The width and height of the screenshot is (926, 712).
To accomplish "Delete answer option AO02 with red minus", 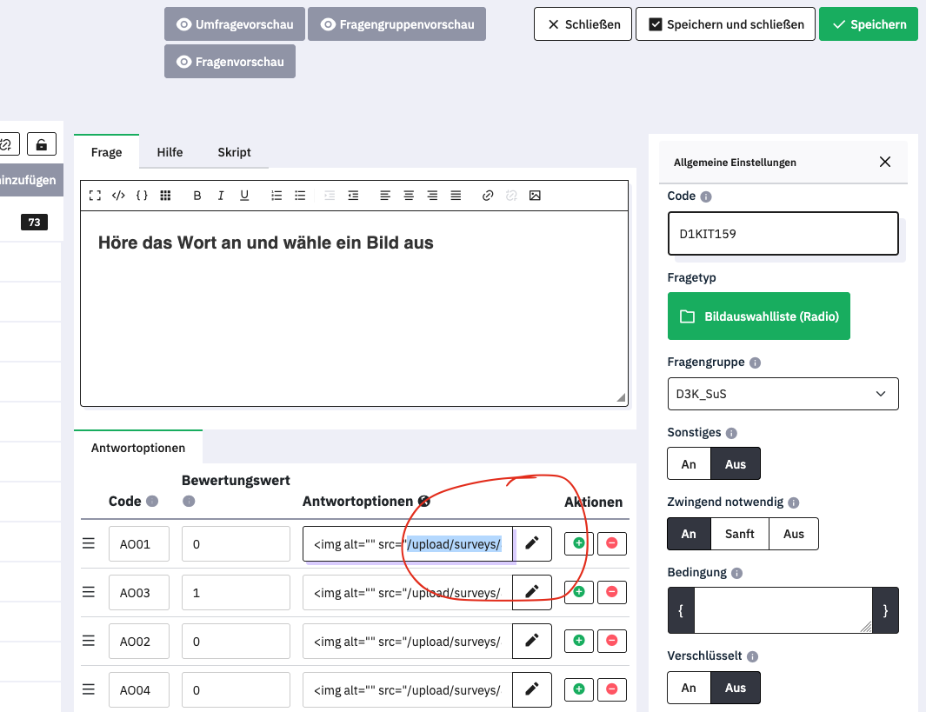I will (611, 641).
